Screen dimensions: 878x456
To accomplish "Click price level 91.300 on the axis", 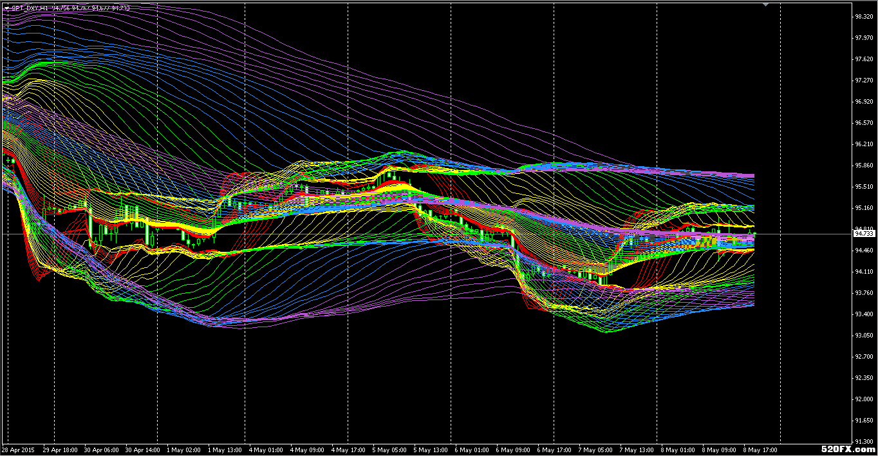I will tap(864, 442).
